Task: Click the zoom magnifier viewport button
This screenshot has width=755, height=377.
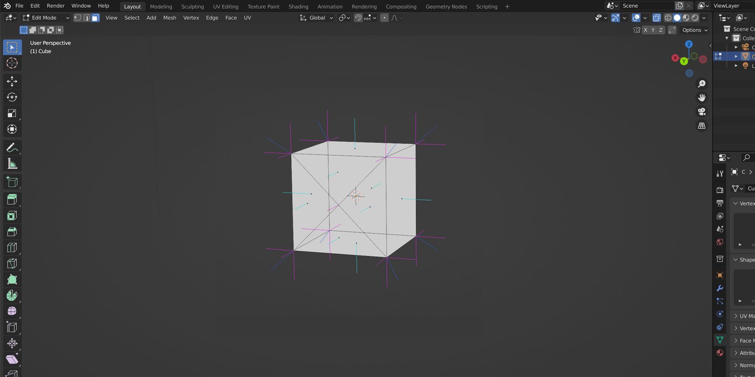Action: point(702,84)
